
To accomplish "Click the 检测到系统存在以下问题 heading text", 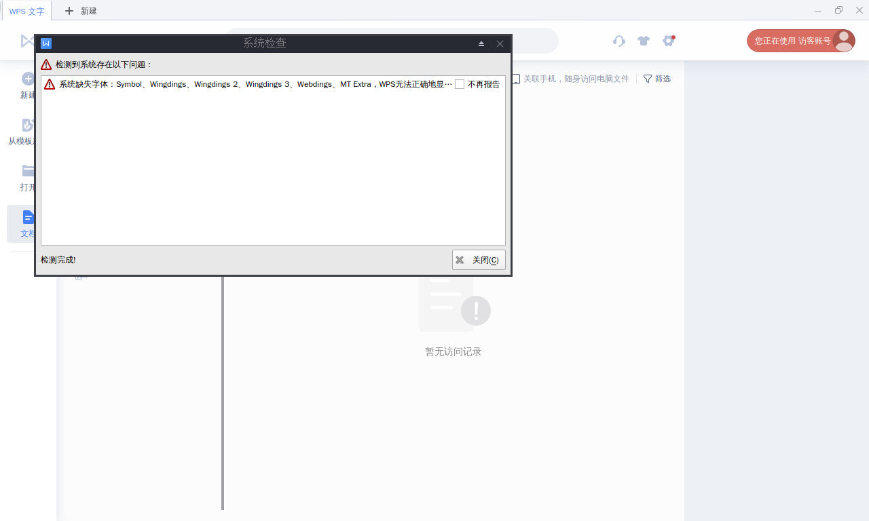I will [104, 64].
